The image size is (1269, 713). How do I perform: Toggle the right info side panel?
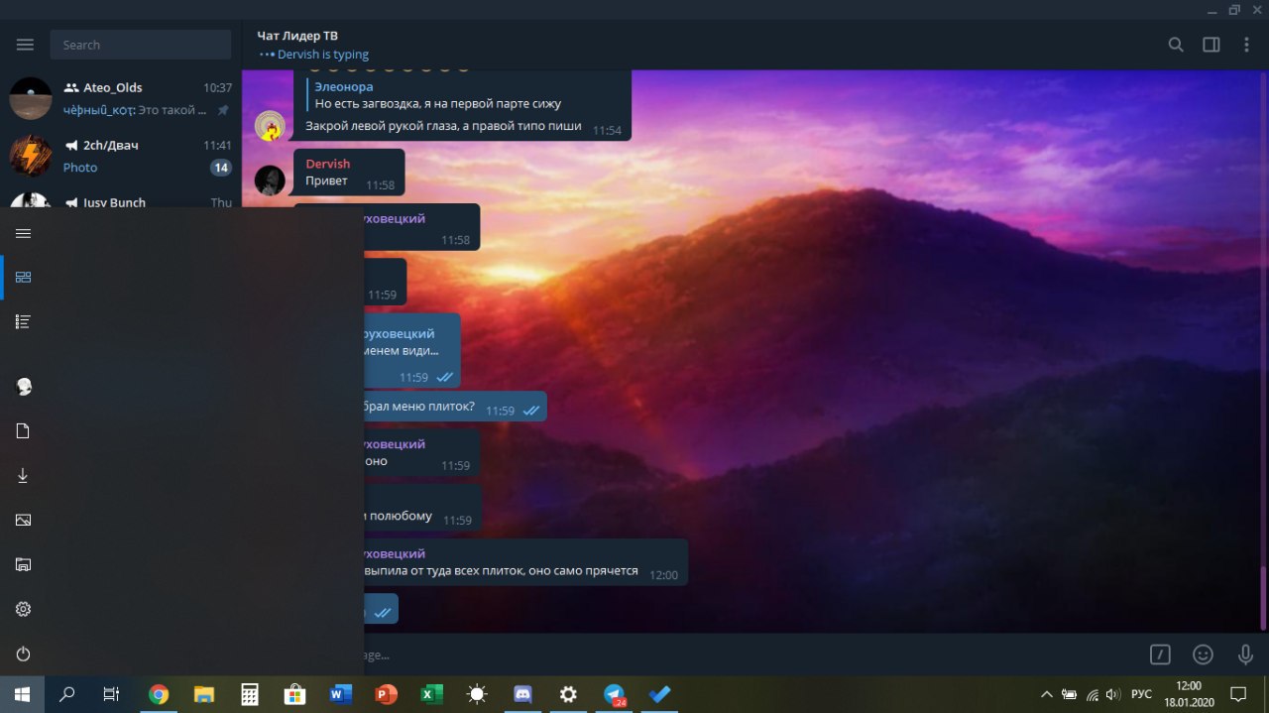coord(1211,45)
